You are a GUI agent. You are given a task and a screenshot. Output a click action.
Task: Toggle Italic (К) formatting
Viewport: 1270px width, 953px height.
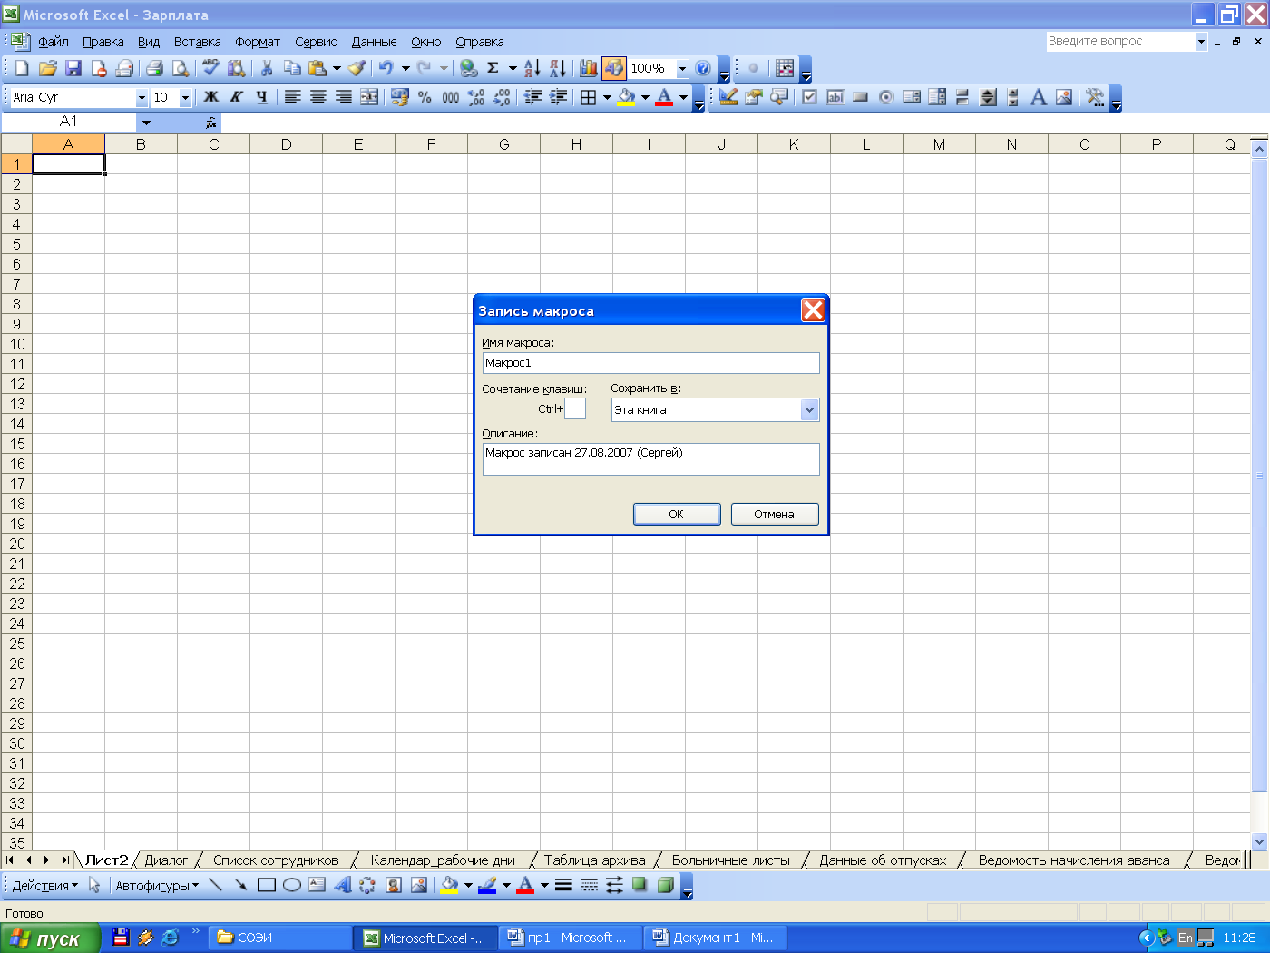click(x=237, y=97)
